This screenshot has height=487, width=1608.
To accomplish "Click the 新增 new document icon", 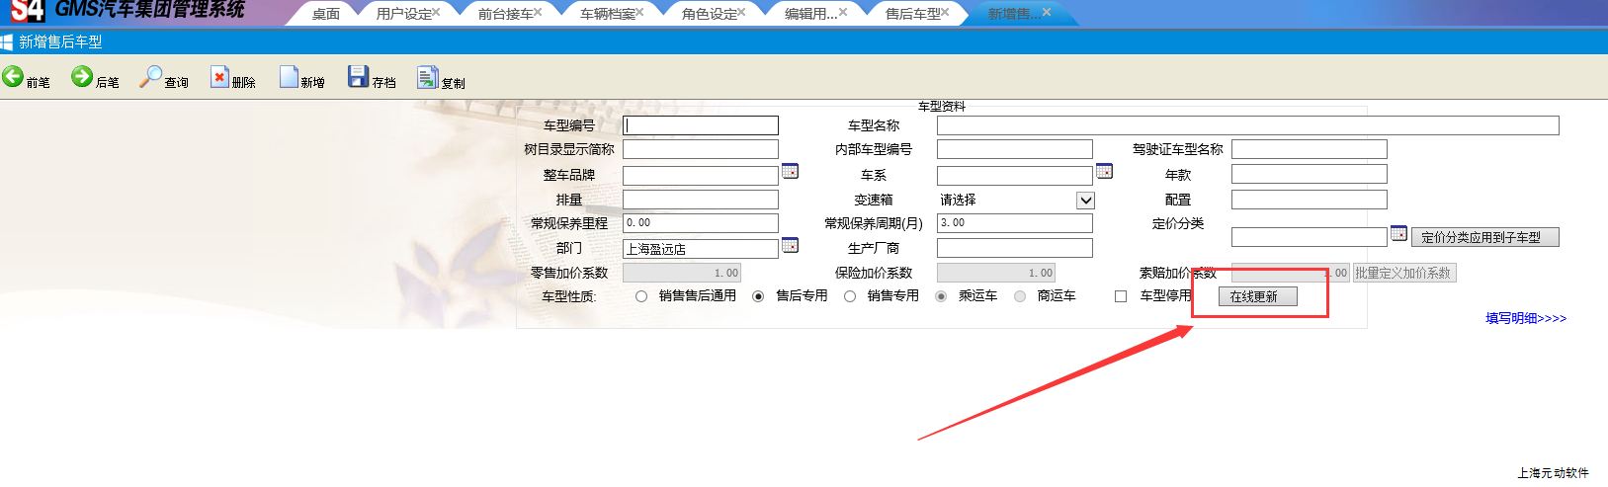I will [x=289, y=77].
